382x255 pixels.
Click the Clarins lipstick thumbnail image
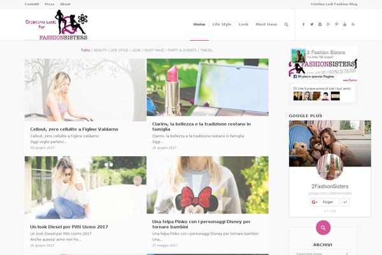208,87
